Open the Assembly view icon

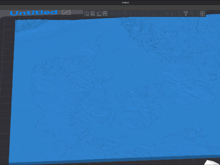[203, 13]
